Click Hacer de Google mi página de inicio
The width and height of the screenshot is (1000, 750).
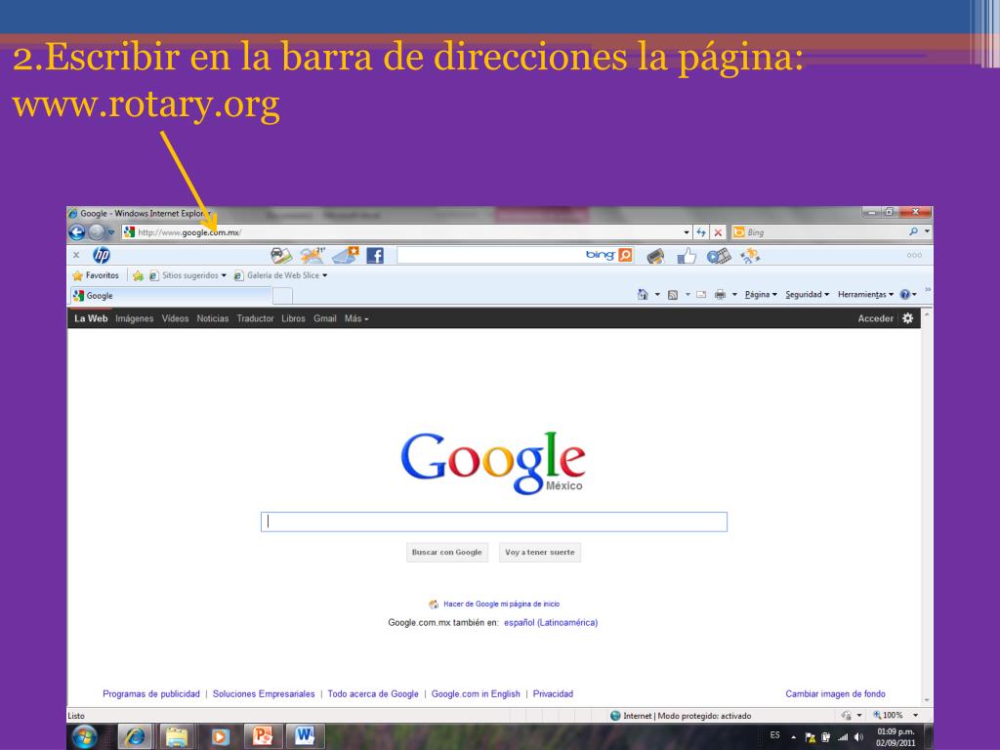(x=501, y=604)
